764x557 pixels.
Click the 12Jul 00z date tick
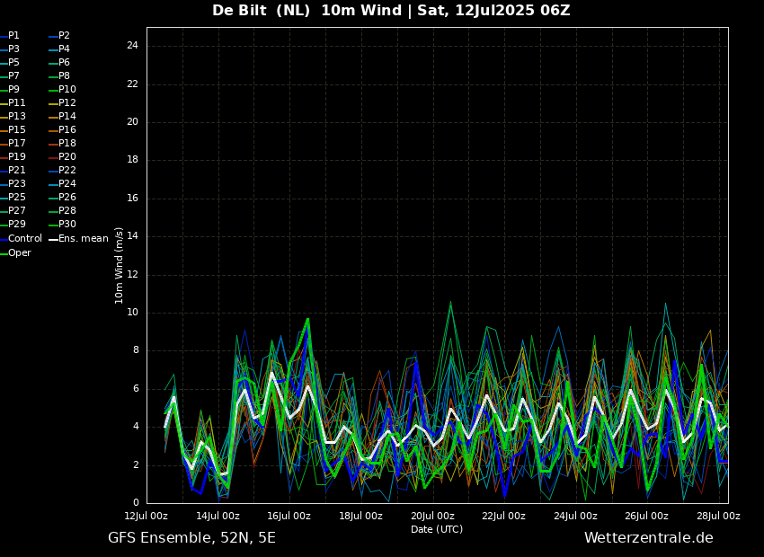(146, 516)
